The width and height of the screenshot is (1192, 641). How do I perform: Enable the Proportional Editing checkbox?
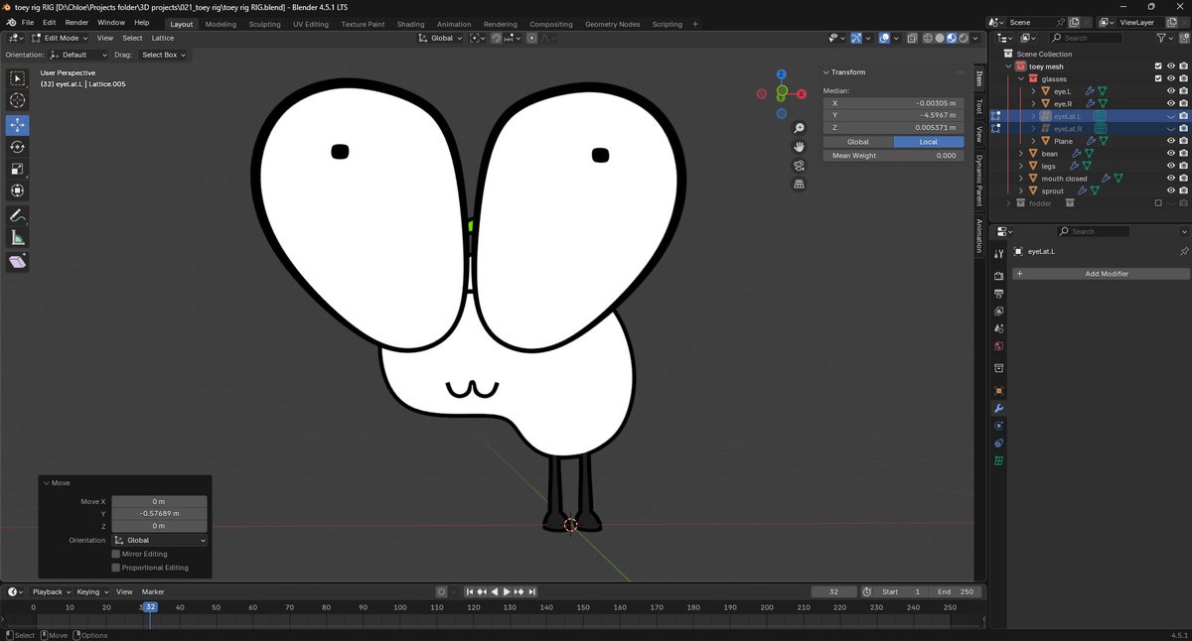pos(116,568)
